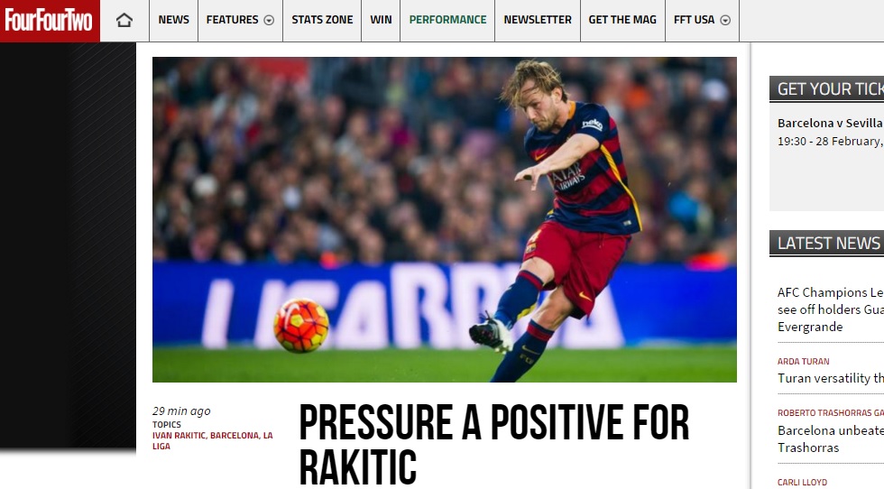Open Barcelona v Sevilla ticket listing
Image resolution: width=884 pixels, height=489 pixels.
click(831, 123)
